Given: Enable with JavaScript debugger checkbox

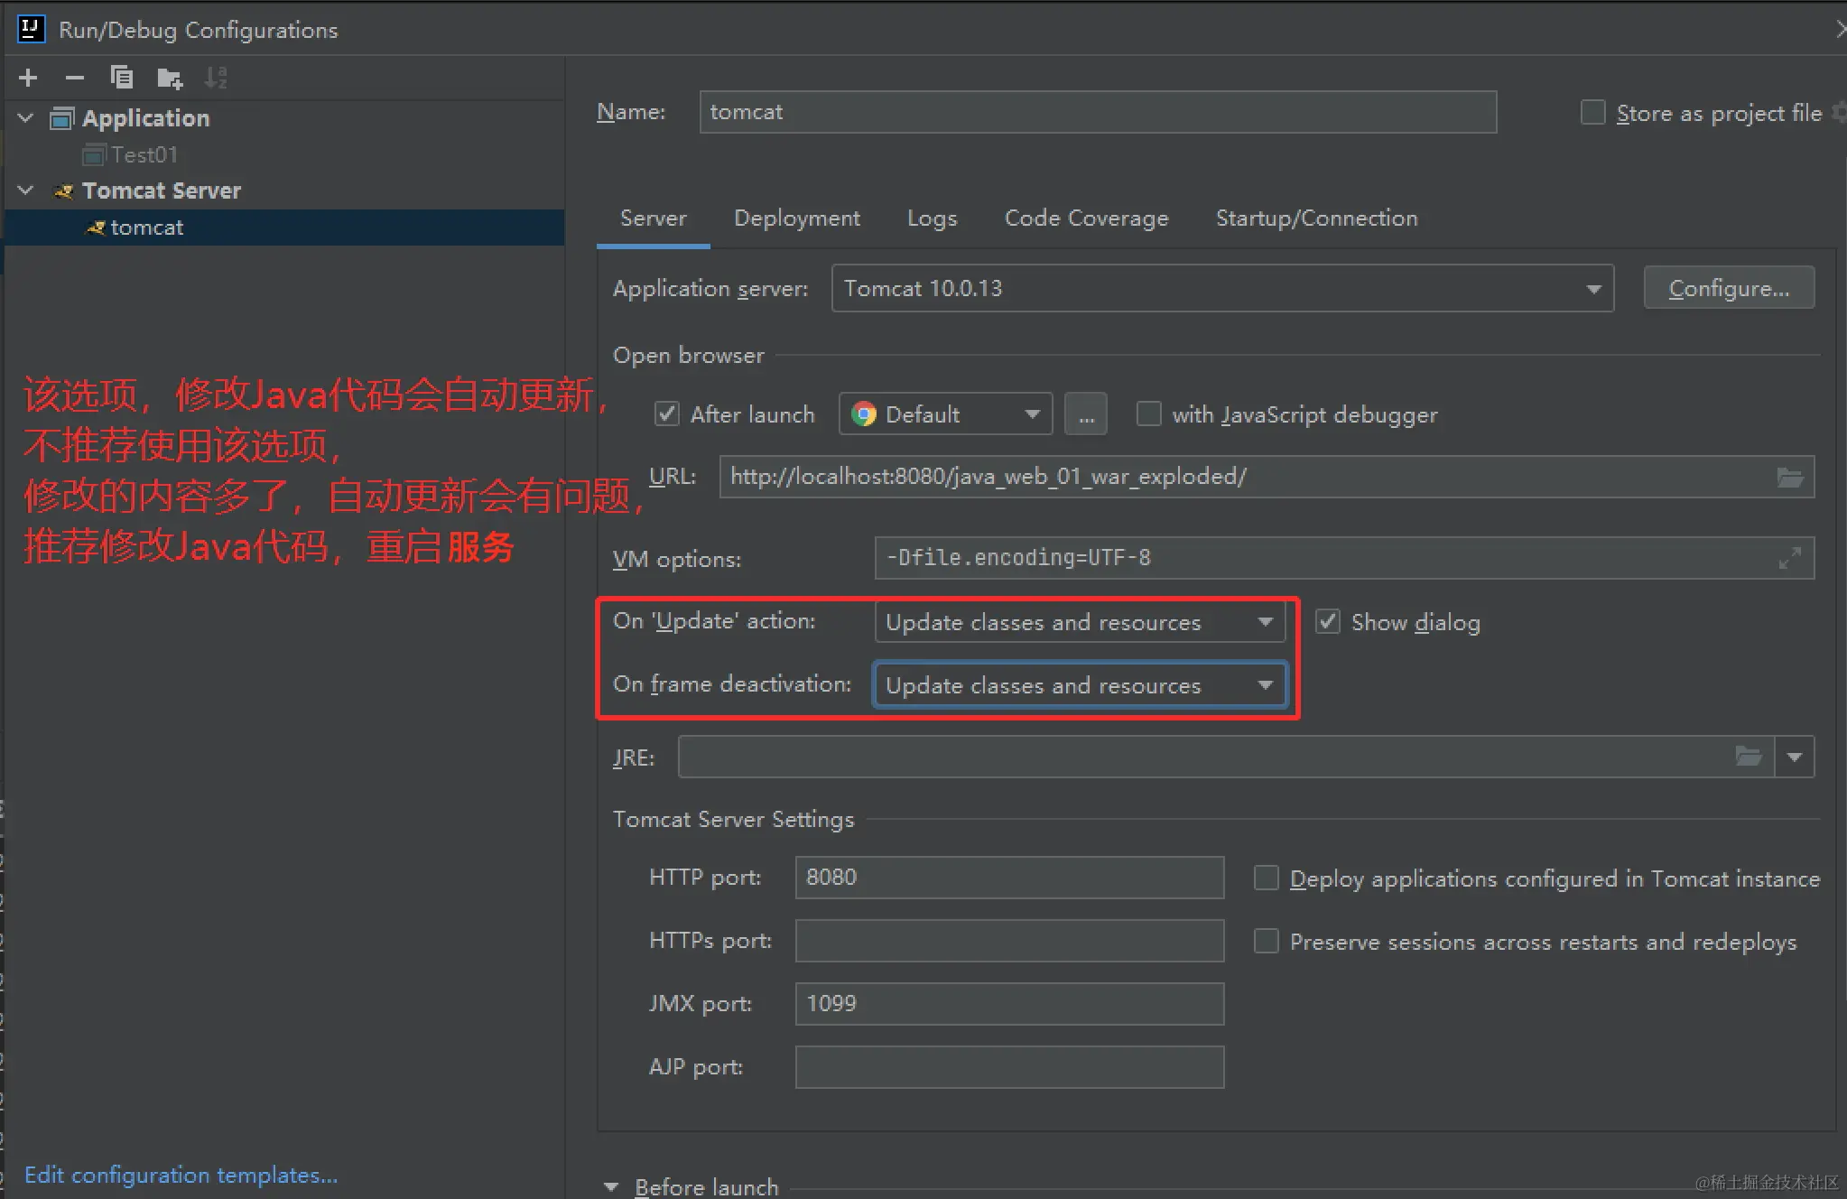Looking at the screenshot, I should pos(1148,414).
